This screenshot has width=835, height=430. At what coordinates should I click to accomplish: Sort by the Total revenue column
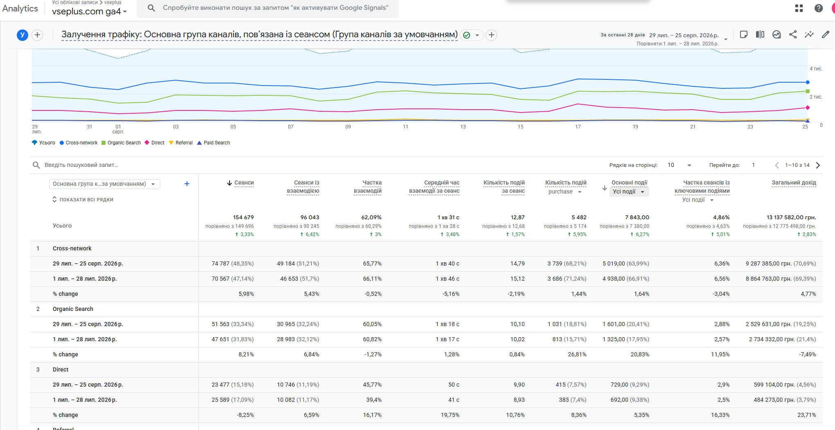794,183
